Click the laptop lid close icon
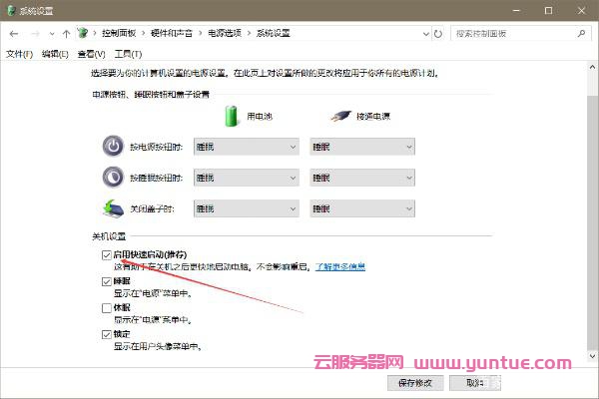599x399 pixels. tap(112, 208)
